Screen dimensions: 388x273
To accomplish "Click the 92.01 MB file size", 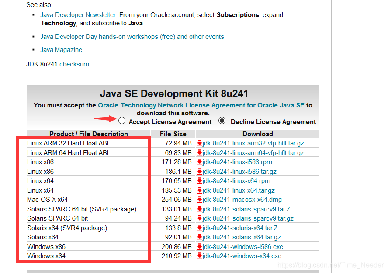I will pyautogui.click(x=178, y=237).
